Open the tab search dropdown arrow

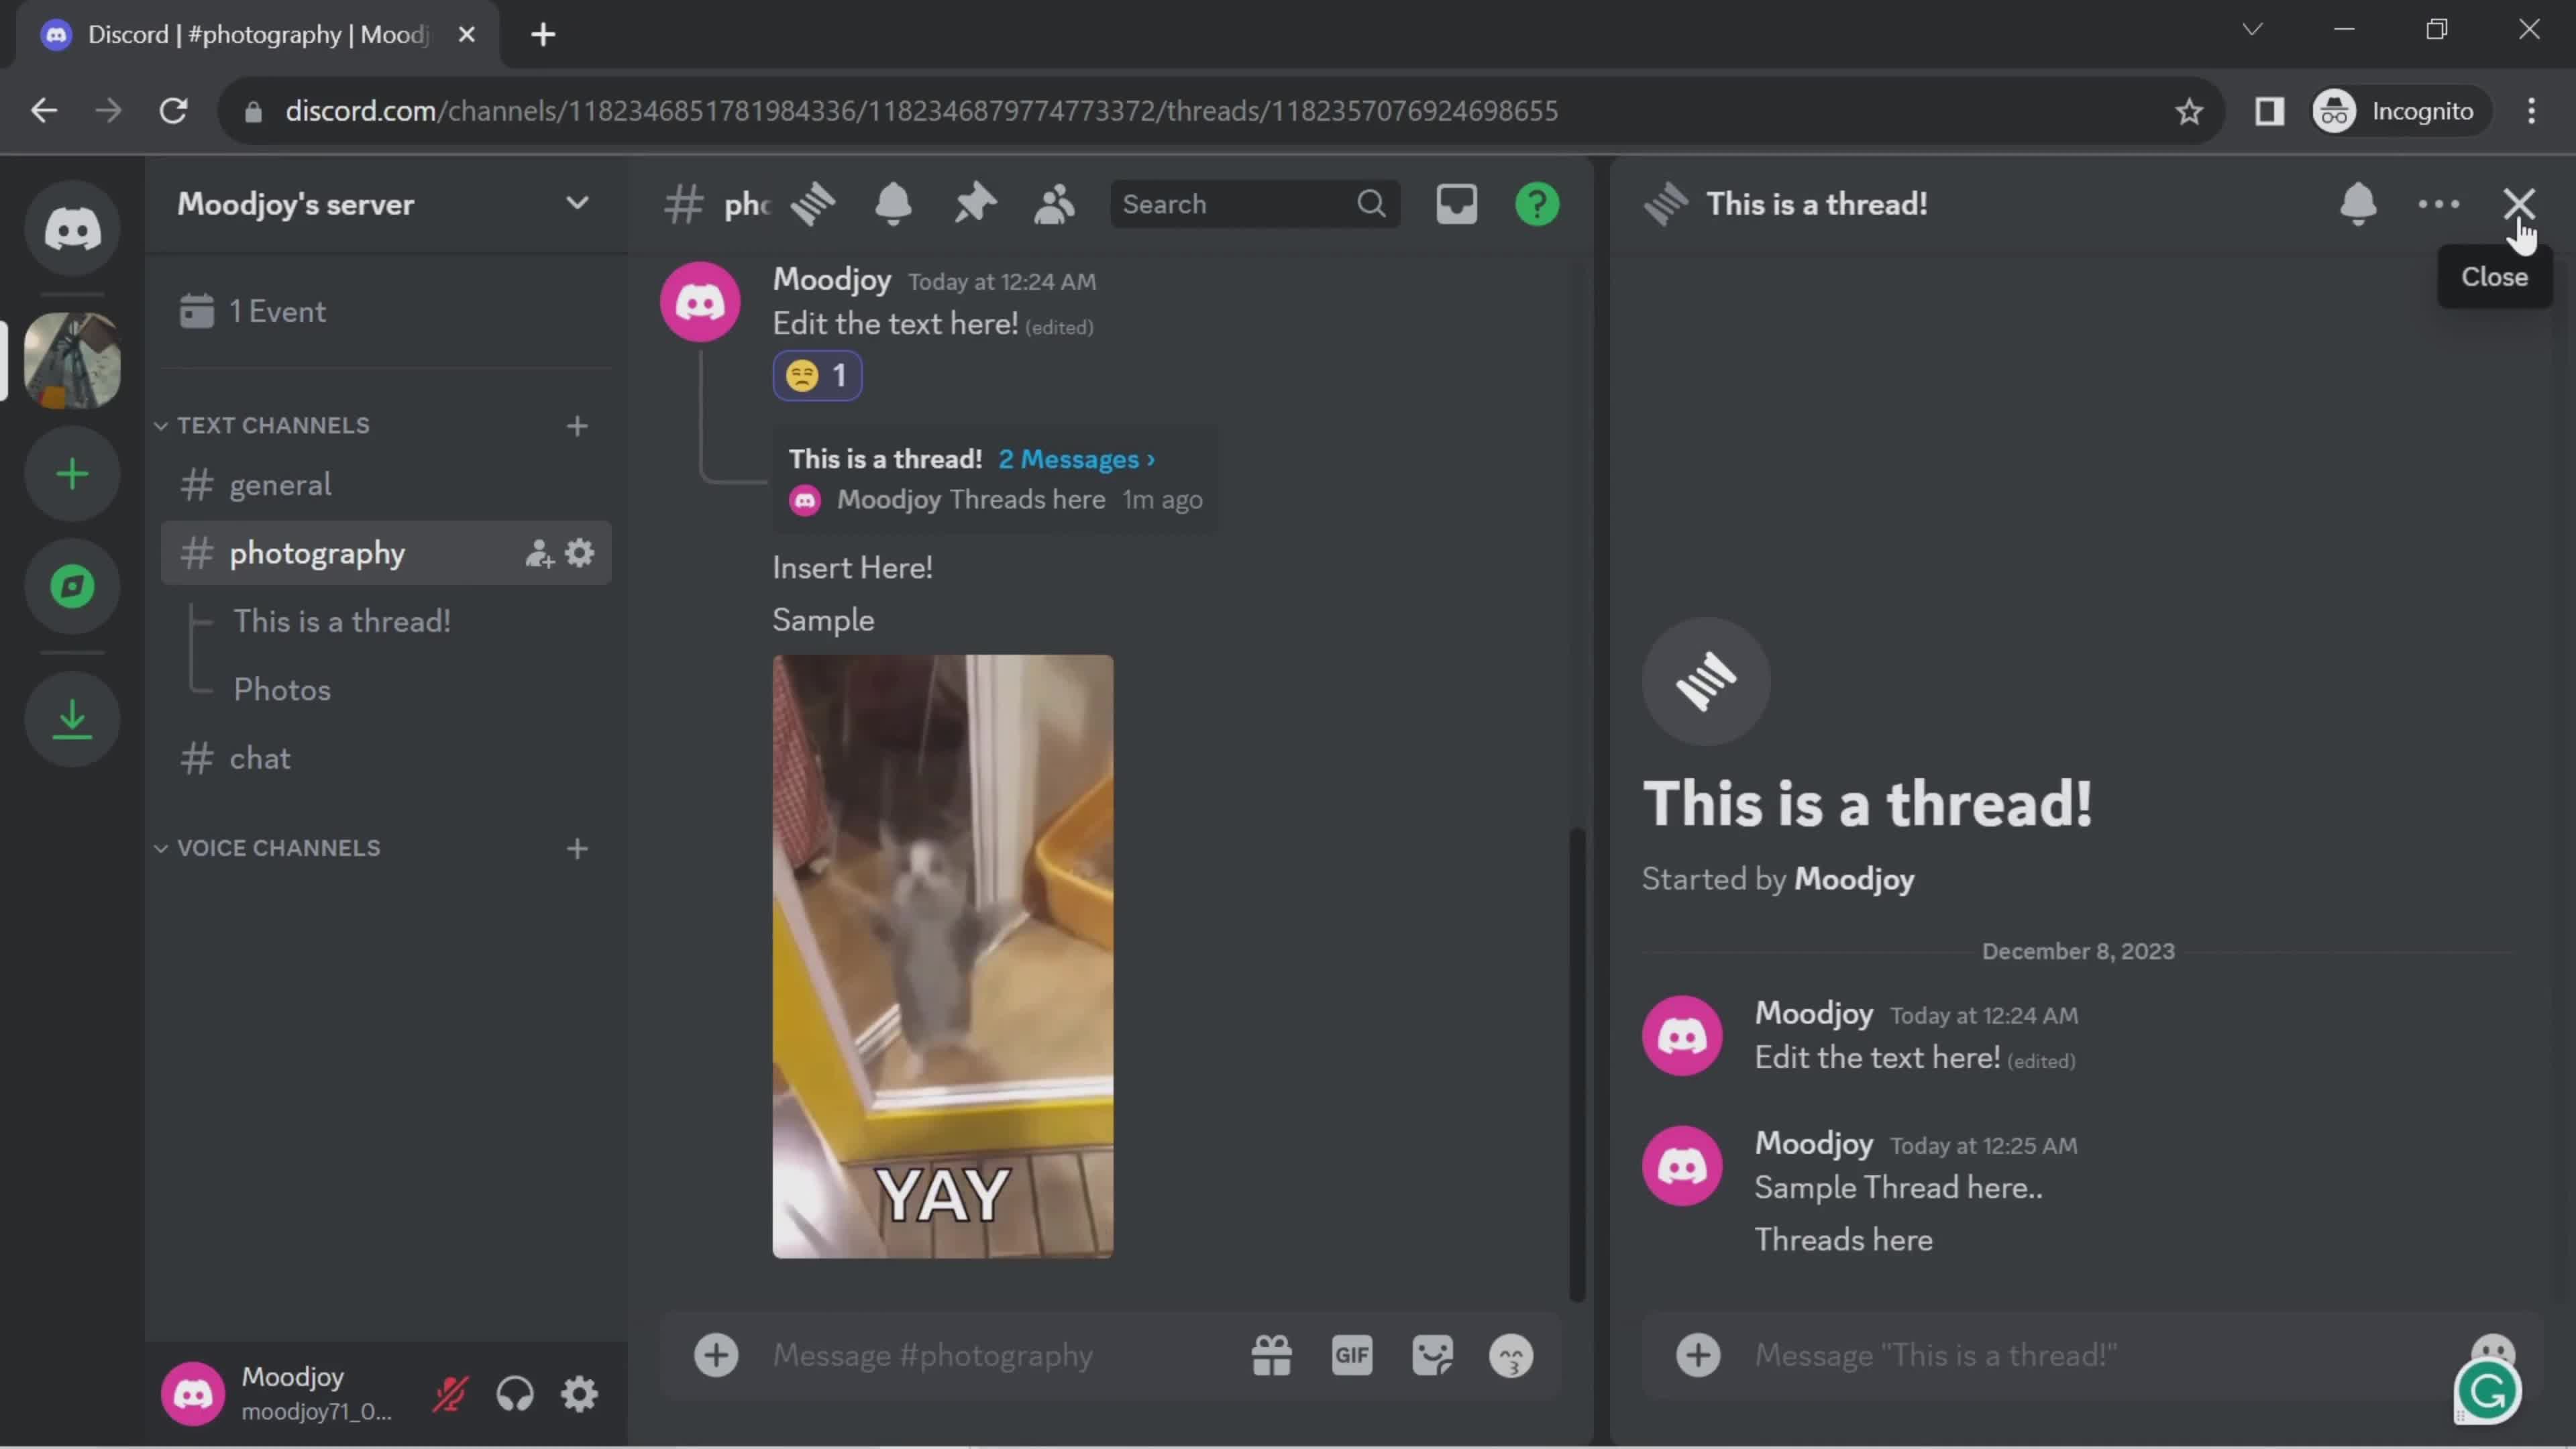(x=2252, y=30)
